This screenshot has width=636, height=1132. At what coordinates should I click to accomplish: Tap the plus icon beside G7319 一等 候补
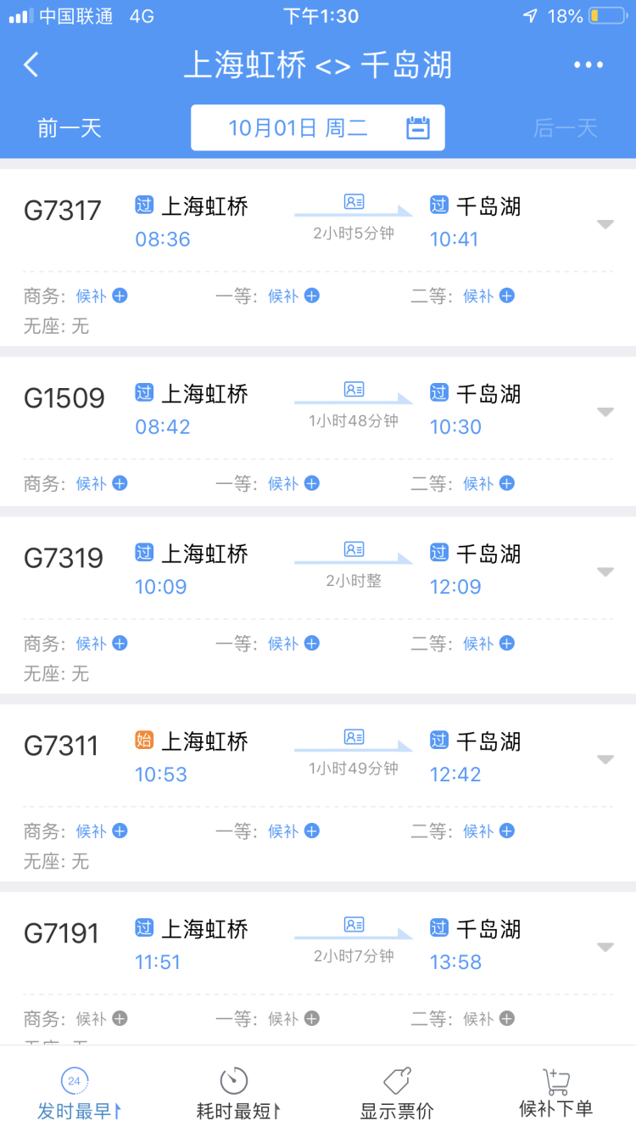click(x=312, y=644)
